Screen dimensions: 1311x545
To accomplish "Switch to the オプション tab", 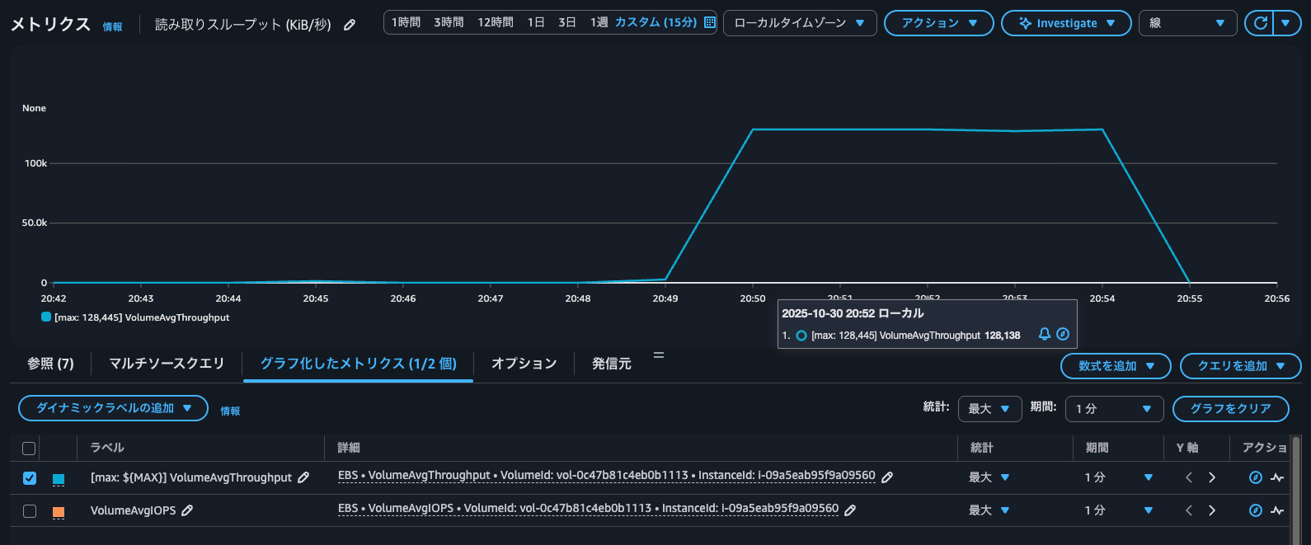I will coord(524,364).
